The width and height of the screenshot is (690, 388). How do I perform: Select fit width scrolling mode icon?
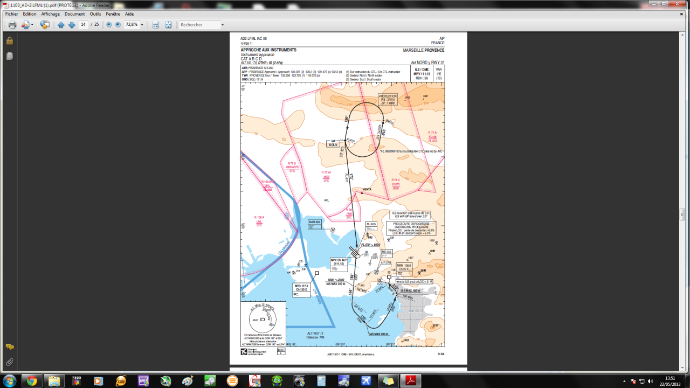155,25
